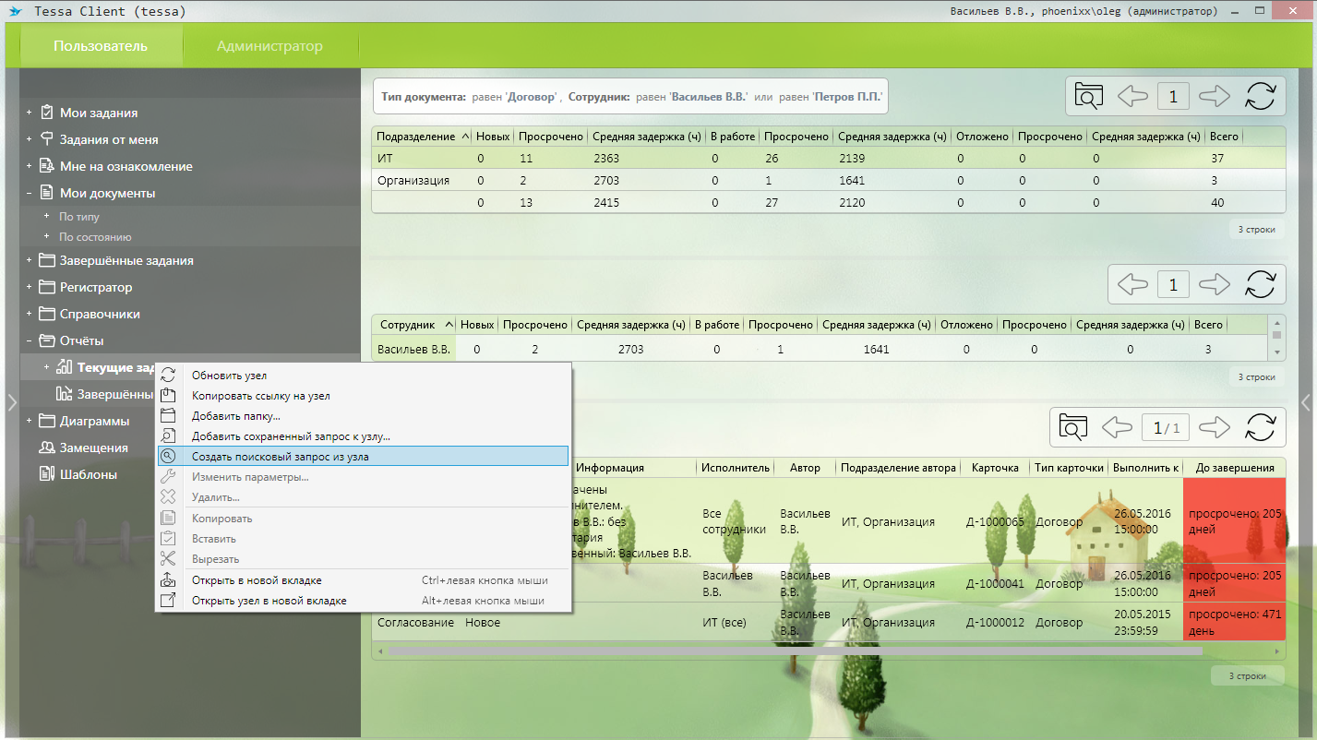The height and width of the screenshot is (740, 1317).
Task: Click the left sidebar collapse arrow
Action: click(12, 401)
